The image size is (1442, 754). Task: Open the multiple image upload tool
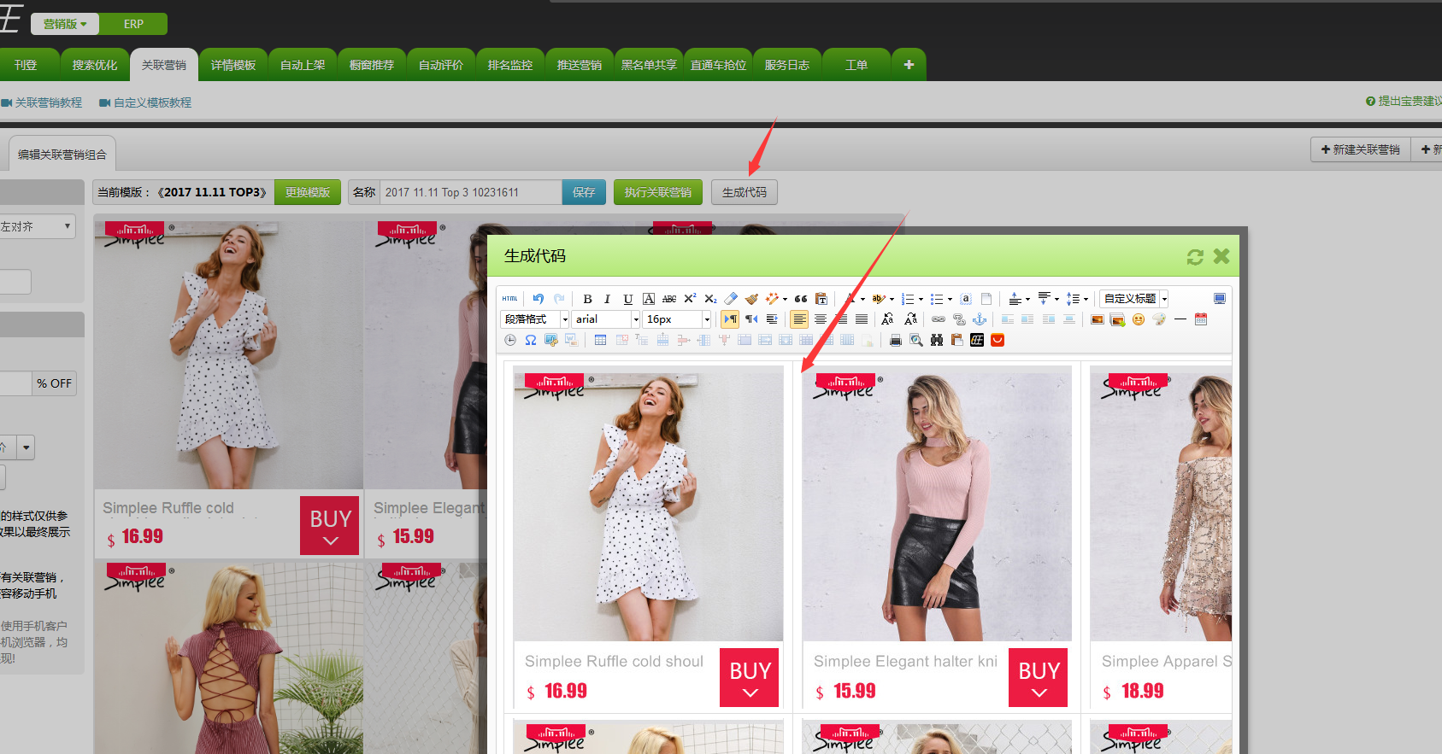(x=1118, y=319)
